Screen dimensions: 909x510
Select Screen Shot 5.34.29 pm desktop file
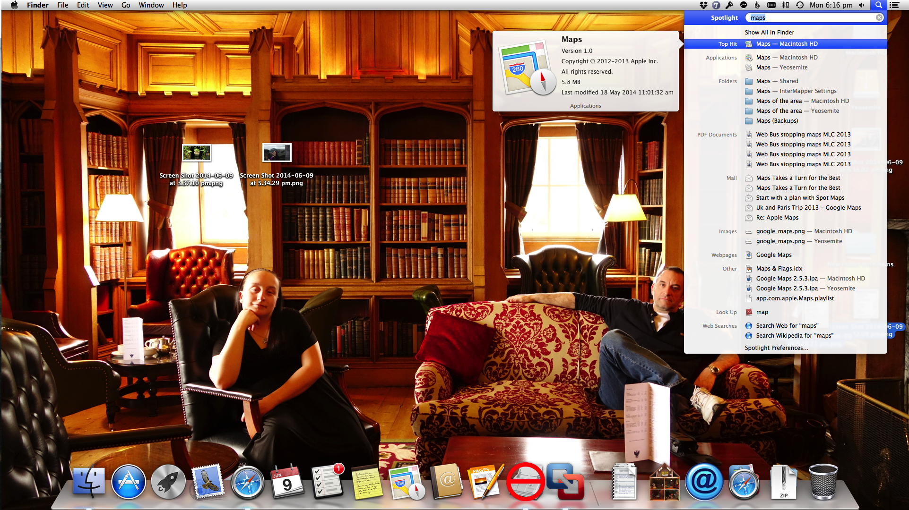(x=277, y=165)
